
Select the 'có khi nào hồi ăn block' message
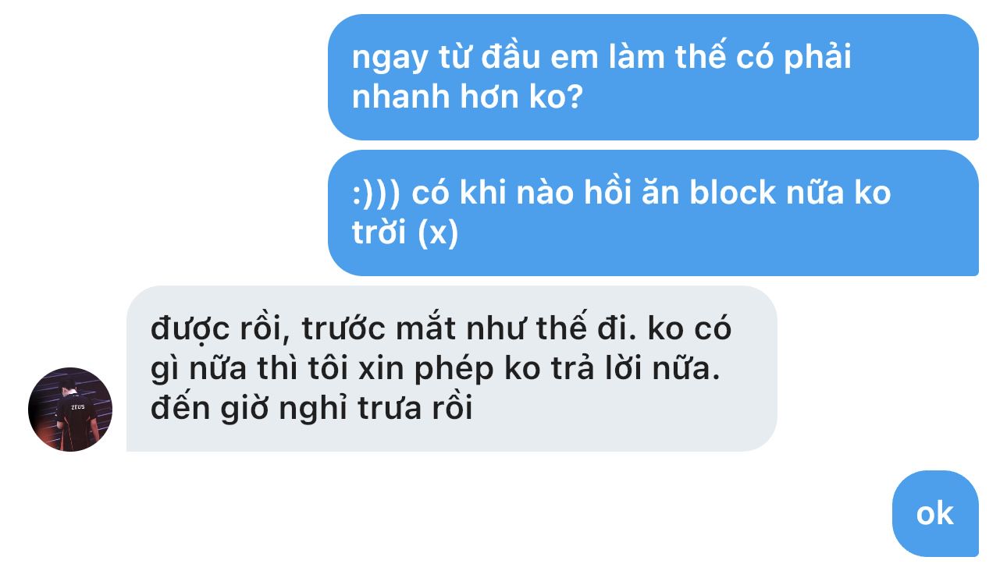(x=653, y=213)
